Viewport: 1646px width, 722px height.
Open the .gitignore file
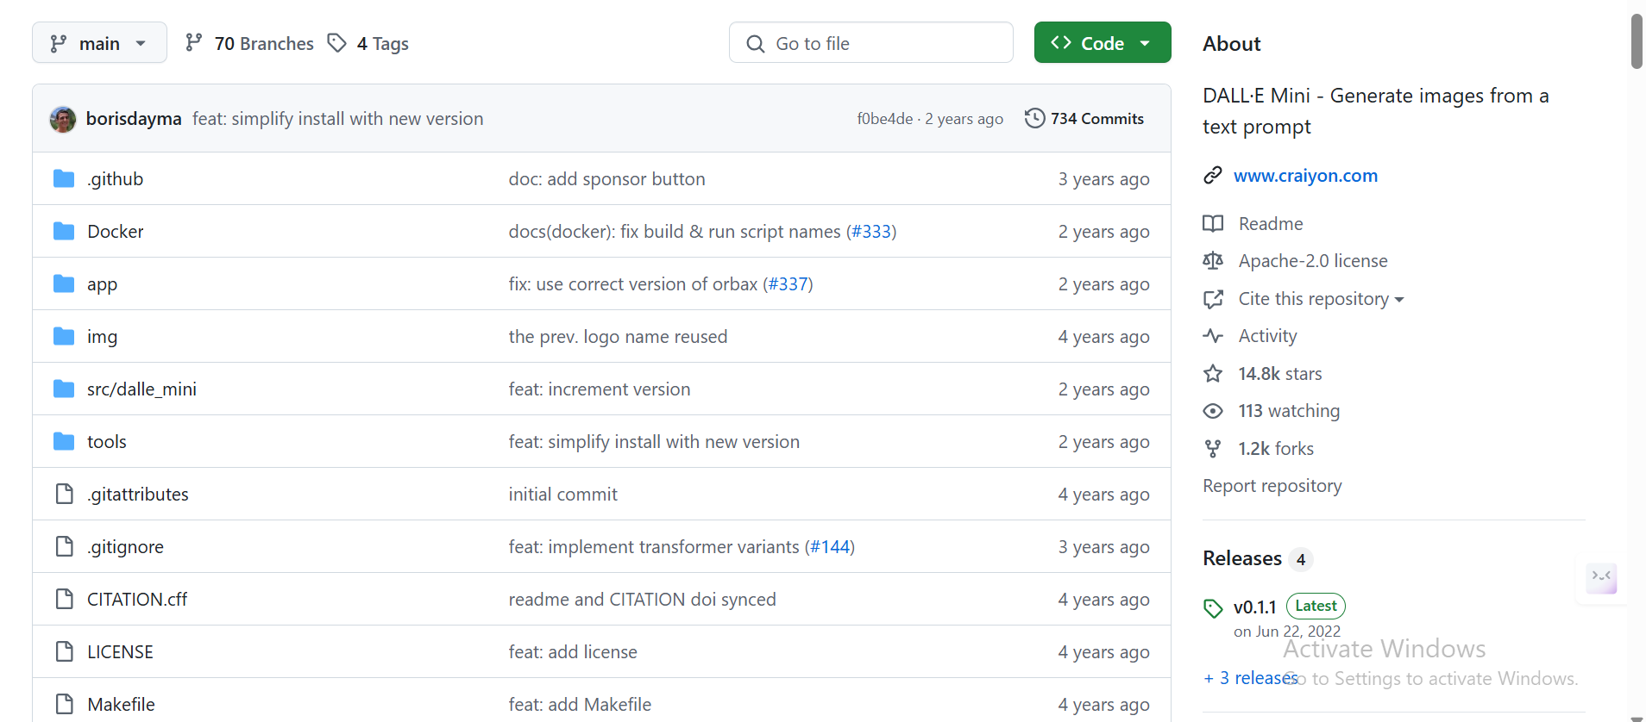[125, 547]
